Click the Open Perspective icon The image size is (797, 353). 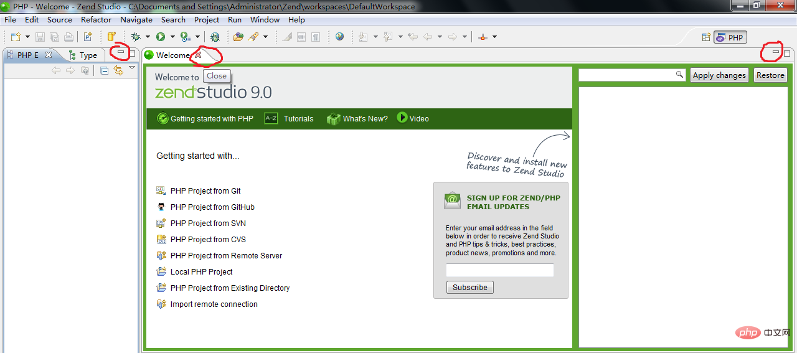click(x=706, y=37)
